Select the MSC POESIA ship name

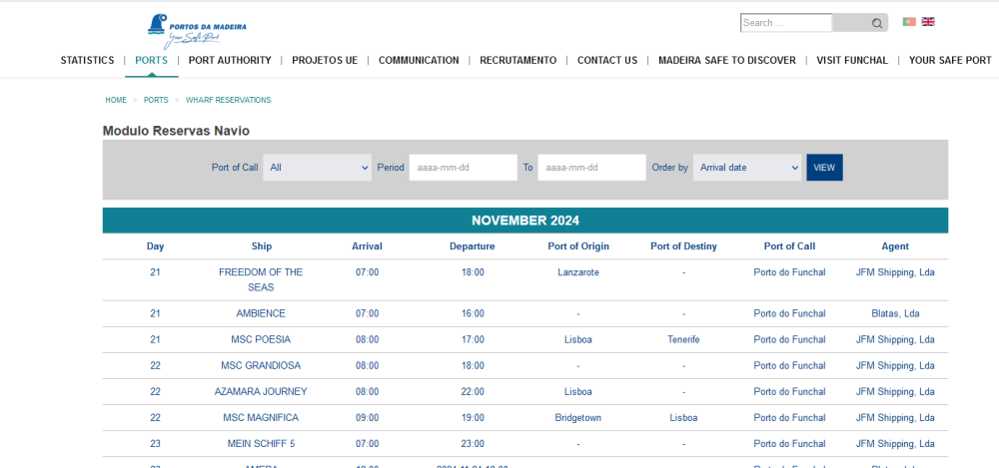click(261, 340)
